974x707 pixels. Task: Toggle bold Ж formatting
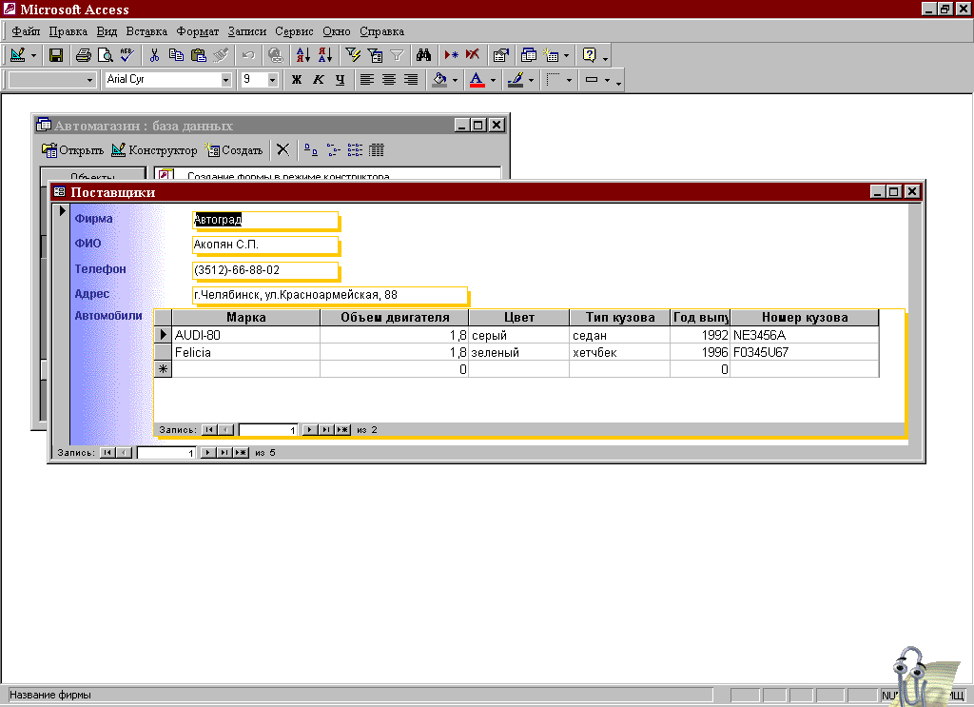coord(297,80)
